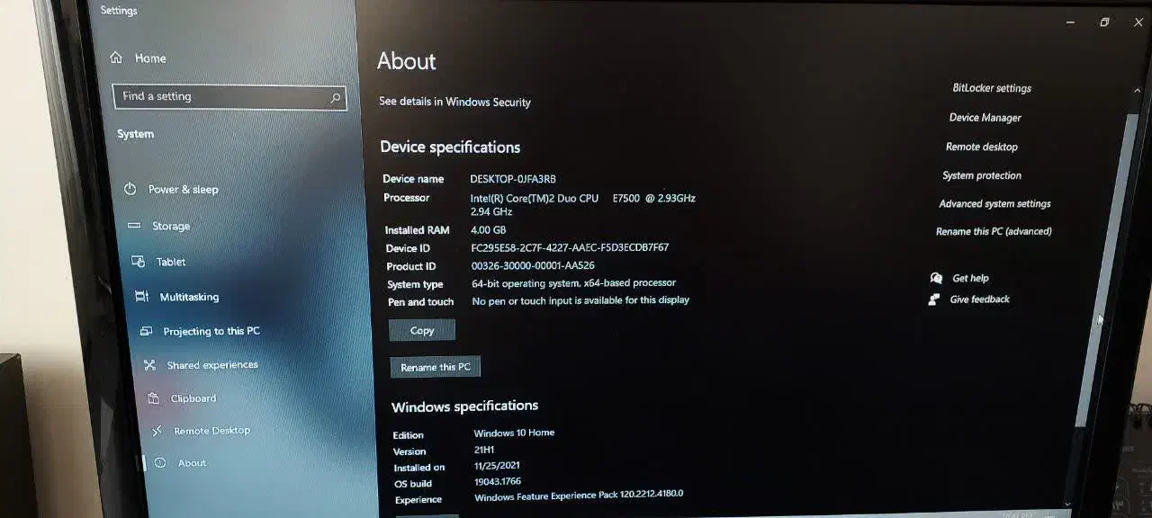Viewport: 1152px width, 518px height.
Task: Click See details in Windows Security
Action: (454, 103)
